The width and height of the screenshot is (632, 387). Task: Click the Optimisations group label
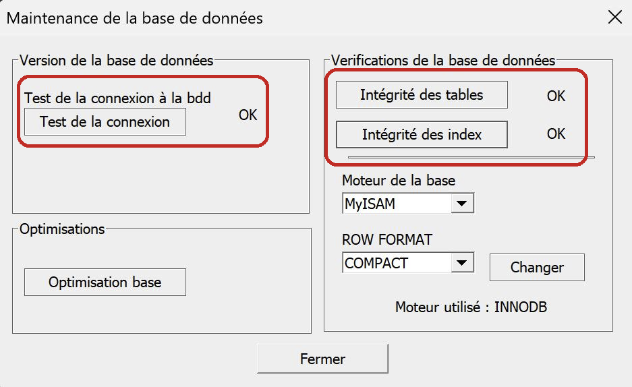pyautogui.click(x=62, y=229)
